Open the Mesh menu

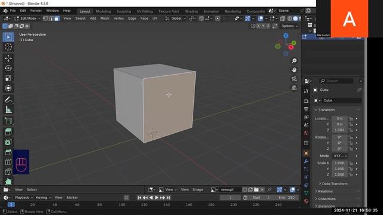click(105, 19)
